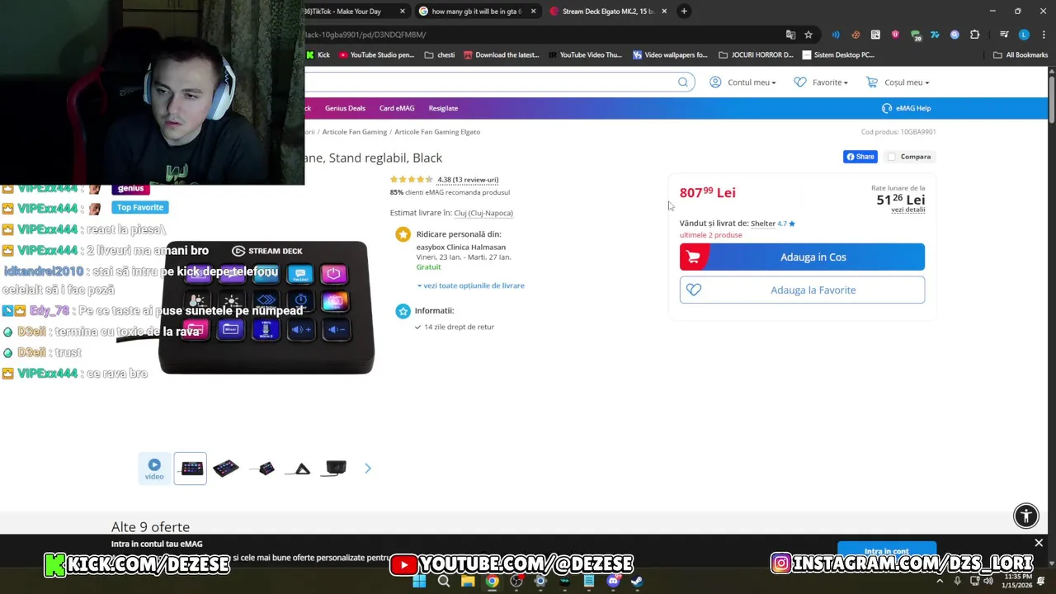Open Articole Fan Gaming Elgato breadcrumb
Viewport: 1056px width, 594px height.
pyautogui.click(x=437, y=132)
